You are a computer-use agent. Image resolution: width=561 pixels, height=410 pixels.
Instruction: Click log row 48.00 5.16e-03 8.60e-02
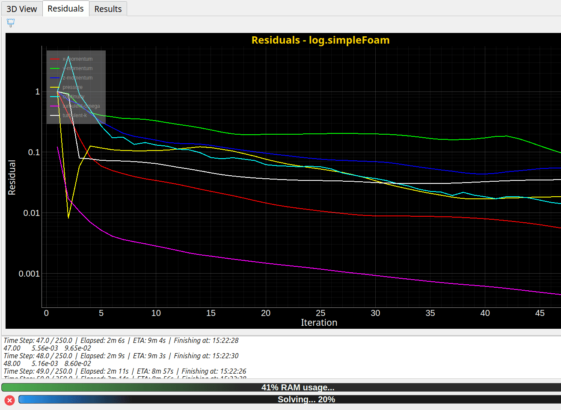(47, 363)
